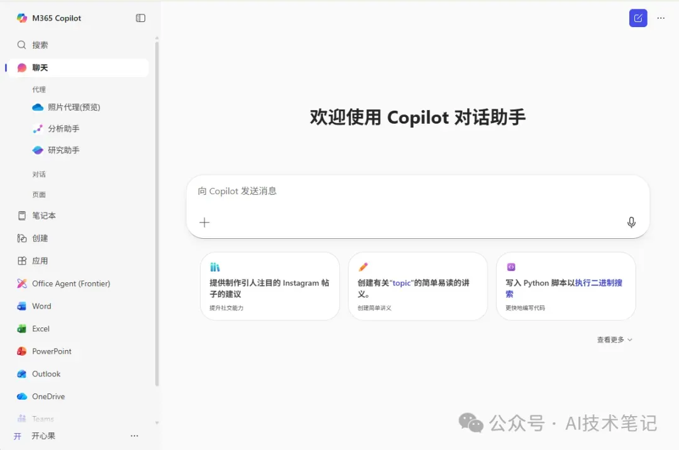Open the 聊天 chat bubble icon

pyautogui.click(x=21, y=68)
